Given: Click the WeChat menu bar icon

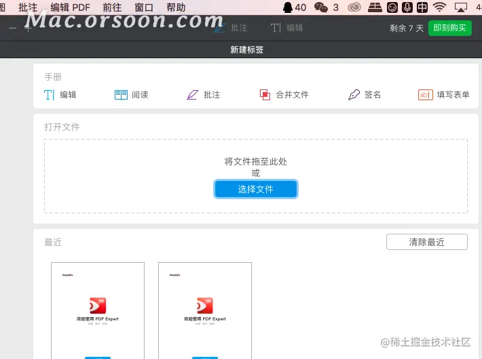Looking at the screenshot, I should coord(321,7).
